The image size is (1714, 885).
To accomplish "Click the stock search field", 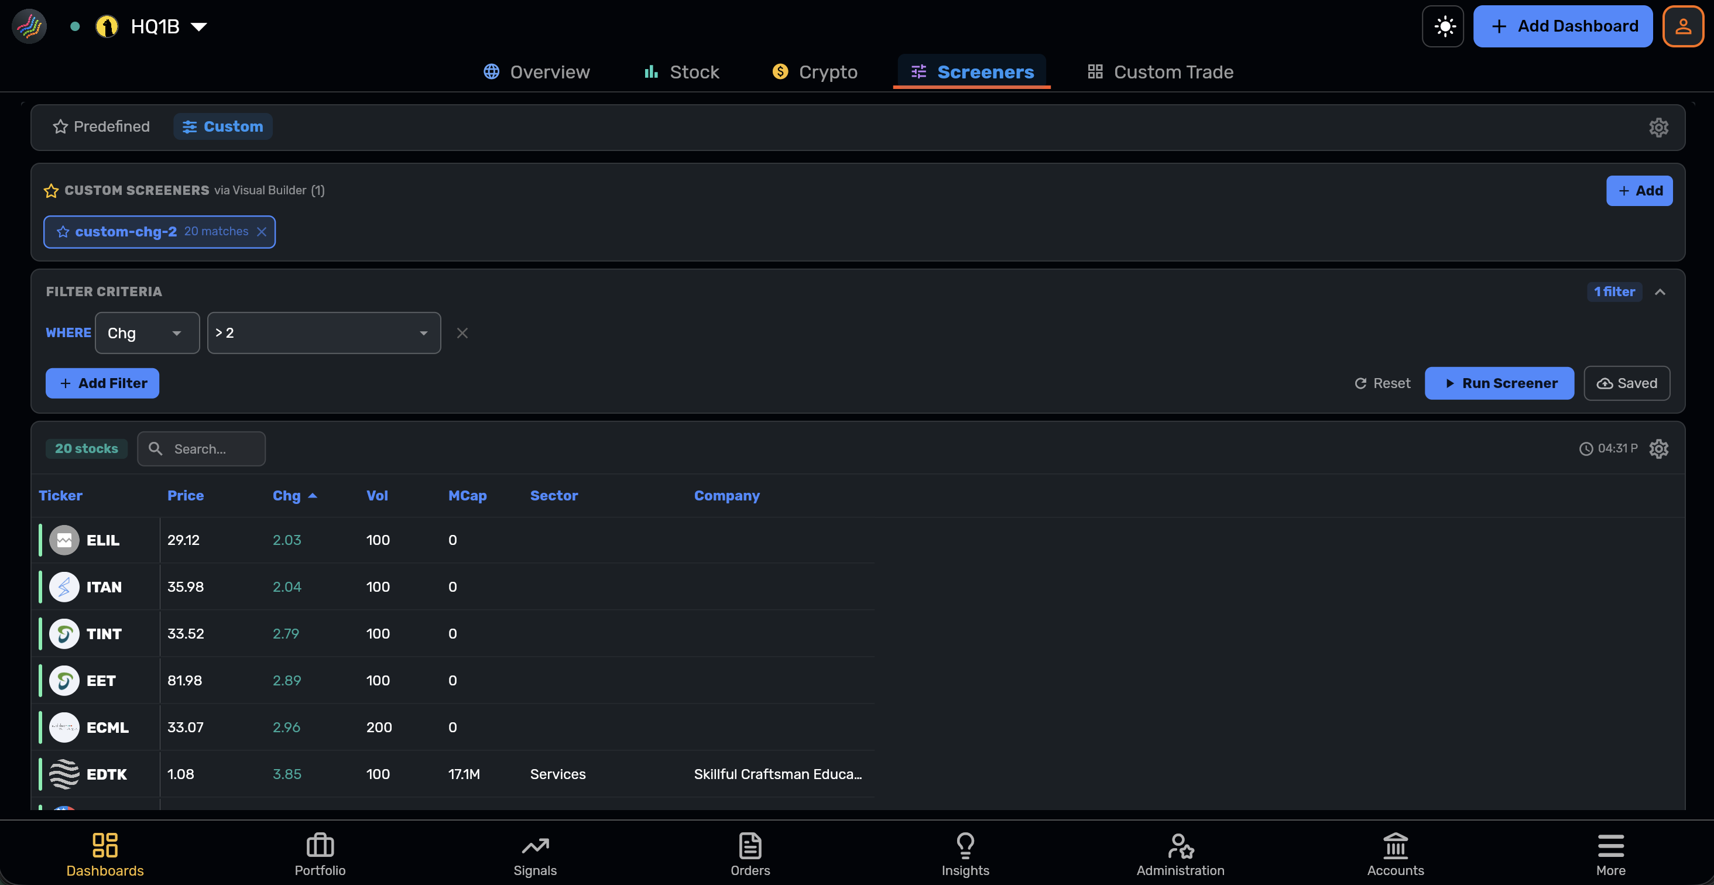I will tap(201, 448).
